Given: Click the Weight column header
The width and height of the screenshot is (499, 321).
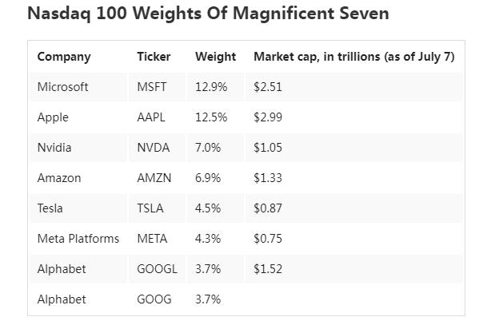Looking at the screenshot, I should [x=215, y=57].
